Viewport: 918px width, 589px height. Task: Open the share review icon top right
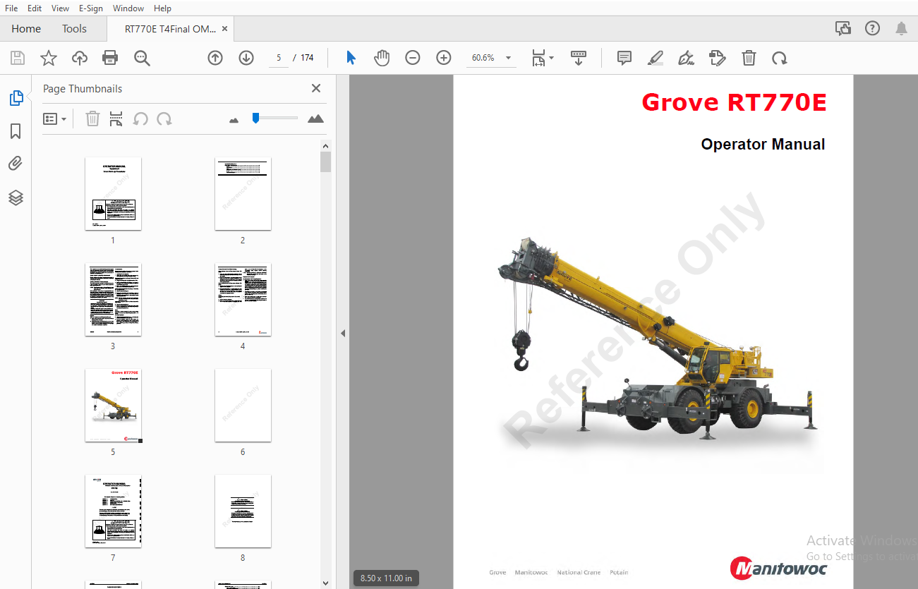click(843, 28)
